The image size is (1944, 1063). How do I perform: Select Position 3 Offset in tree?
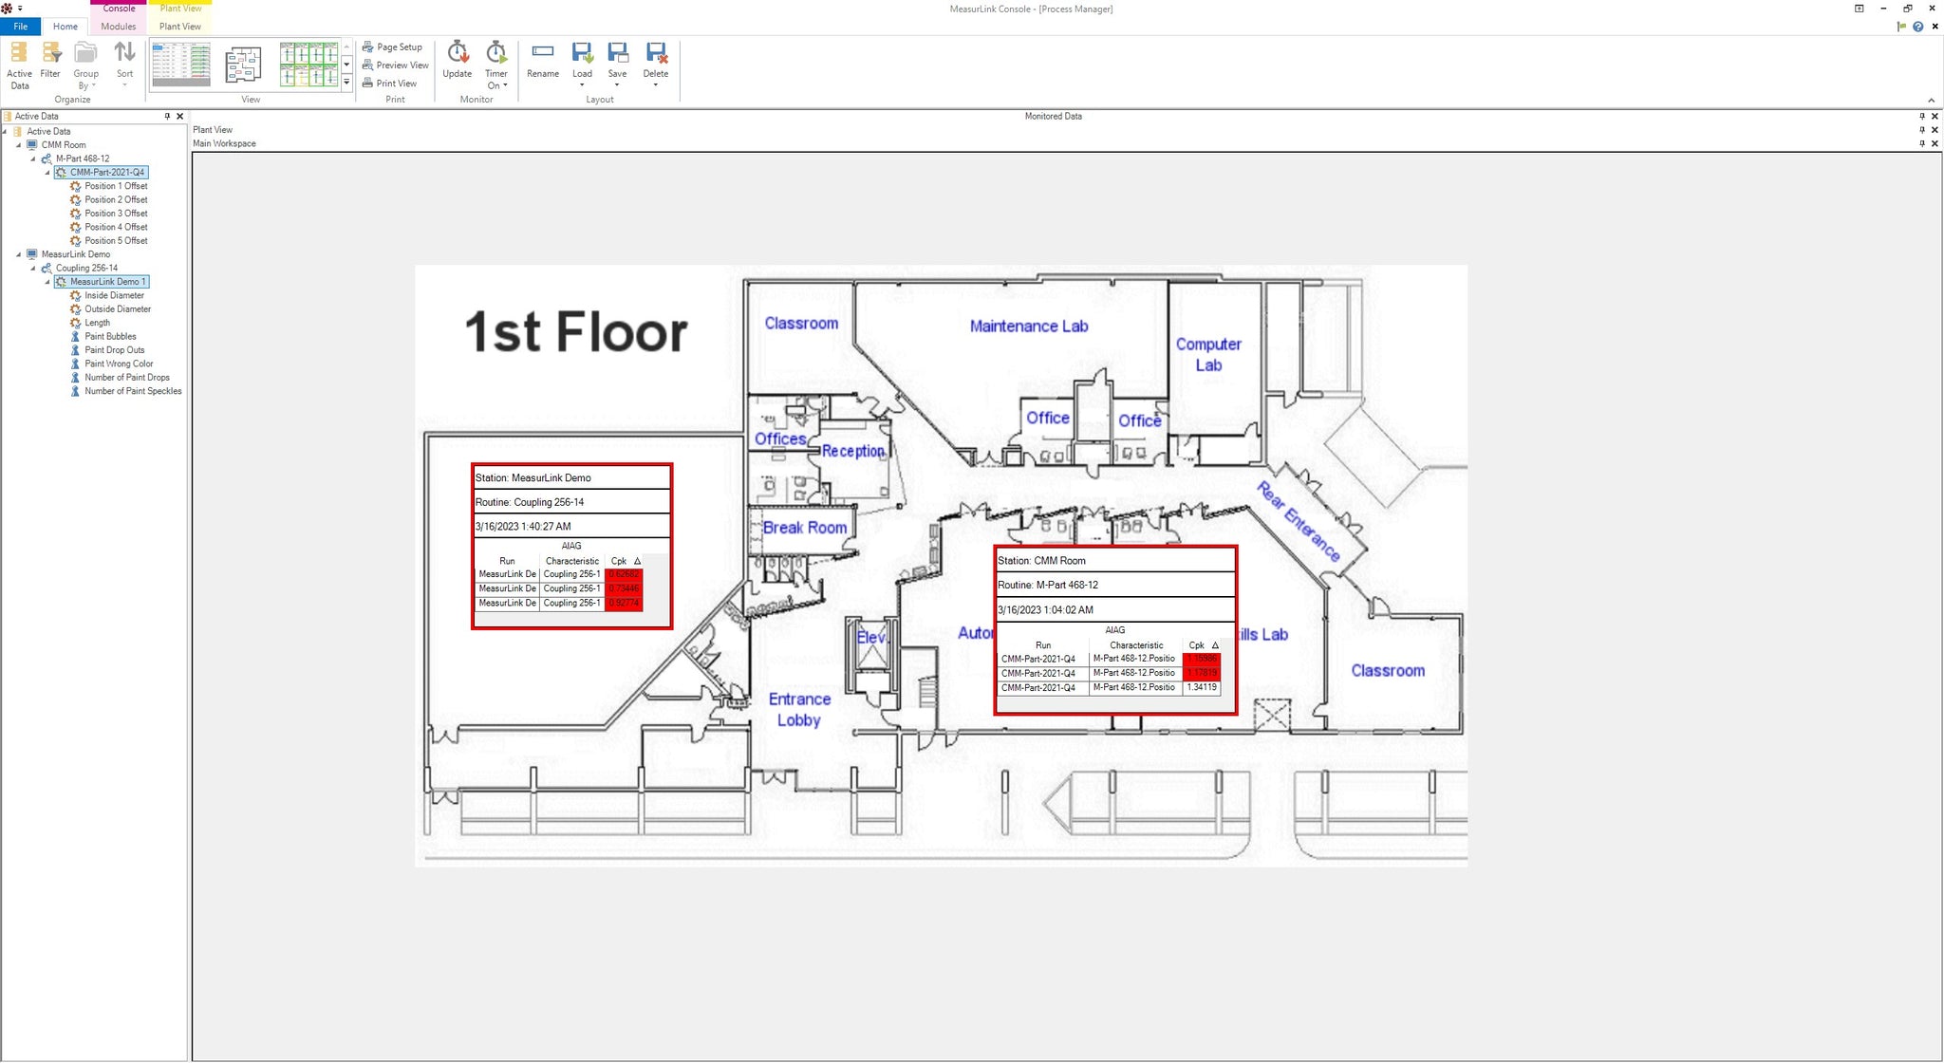(116, 214)
